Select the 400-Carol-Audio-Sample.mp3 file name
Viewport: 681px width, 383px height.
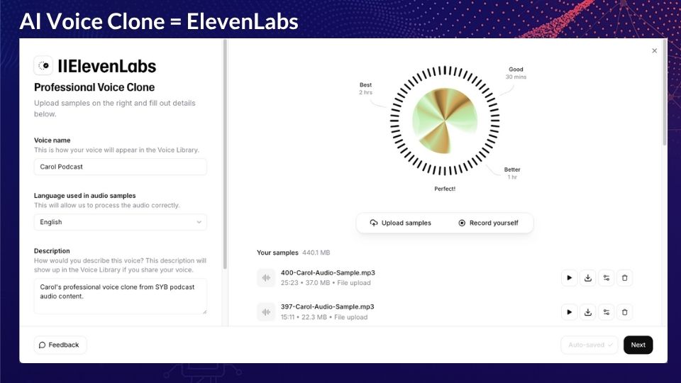[x=328, y=272]
